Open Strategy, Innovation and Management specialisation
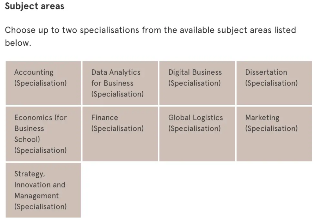Screen dimensions: 319x221 click(43, 190)
